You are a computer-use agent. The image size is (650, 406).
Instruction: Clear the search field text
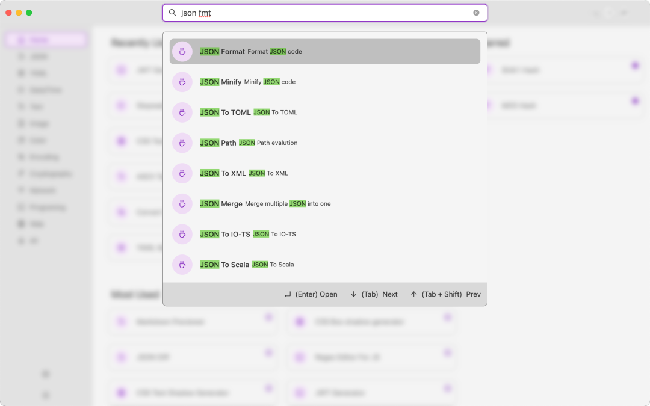[x=476, y=13]
